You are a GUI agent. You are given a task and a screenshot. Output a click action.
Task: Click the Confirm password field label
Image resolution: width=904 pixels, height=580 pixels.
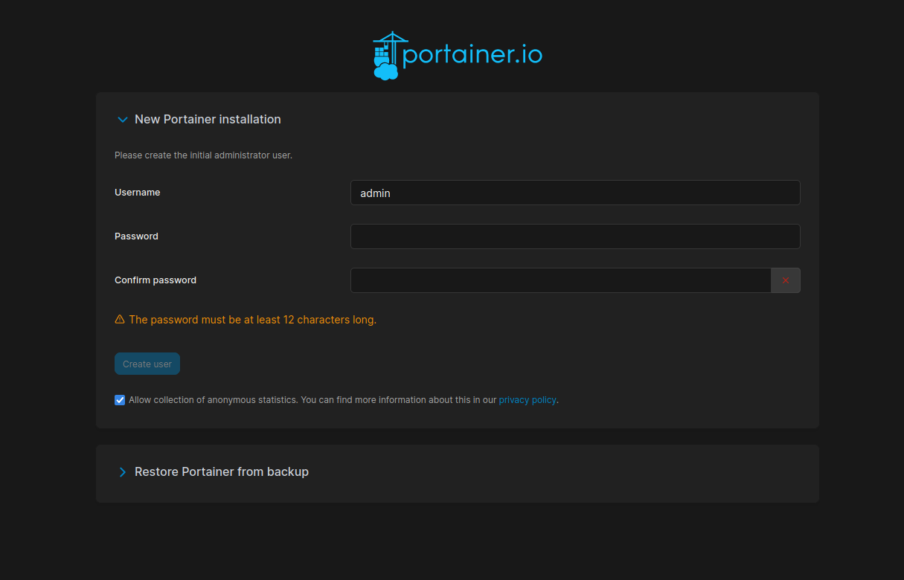[156, 280]
